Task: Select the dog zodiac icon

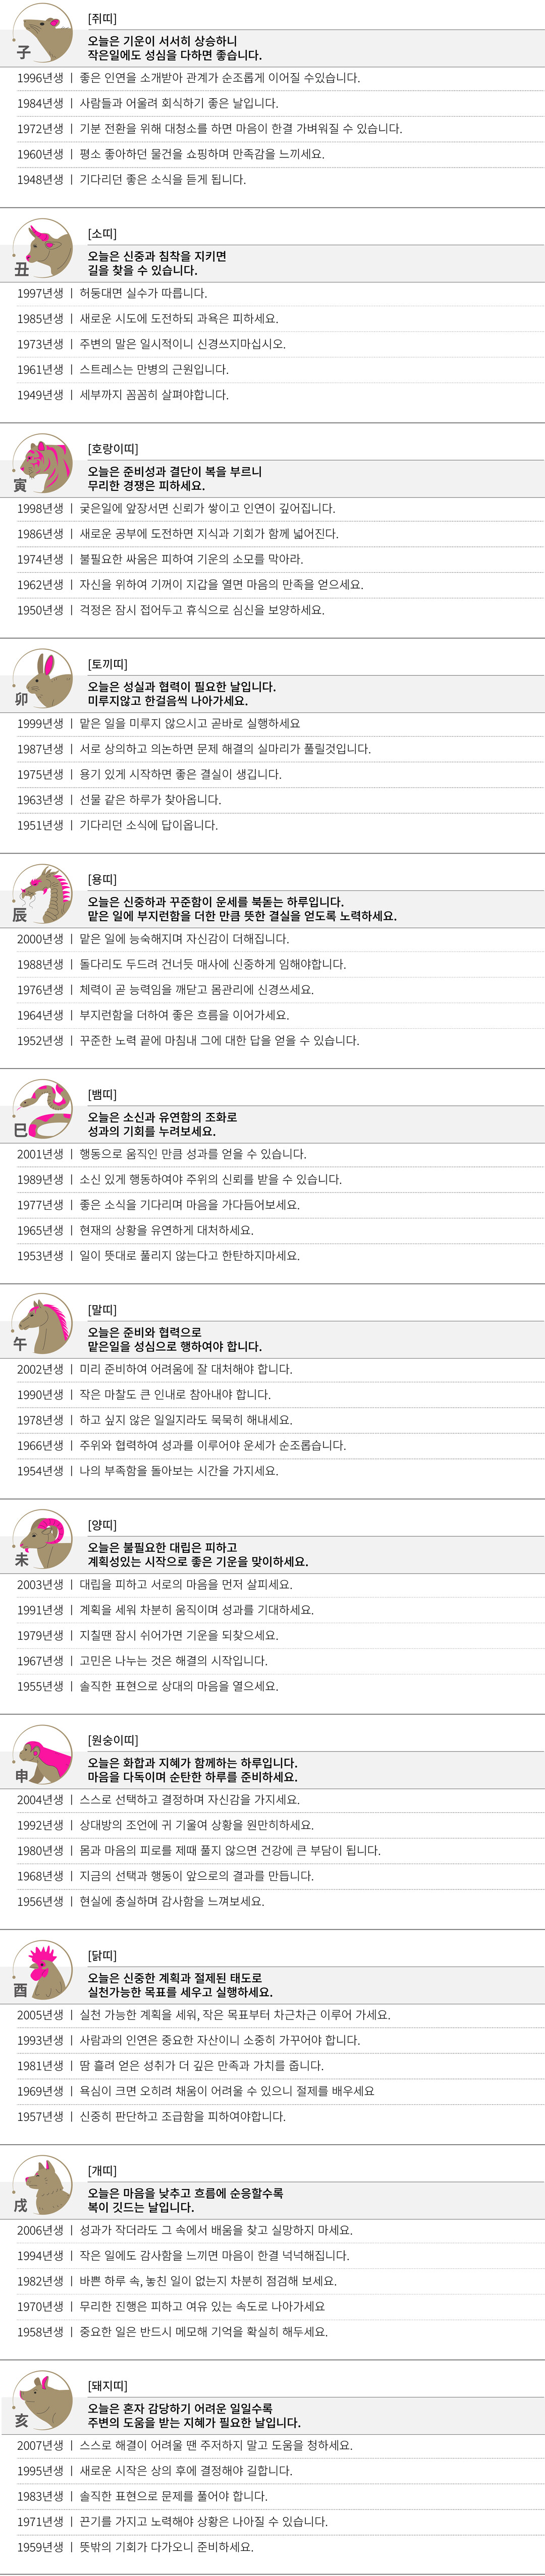Action: pyautogui.click(x=43, y=2183)
